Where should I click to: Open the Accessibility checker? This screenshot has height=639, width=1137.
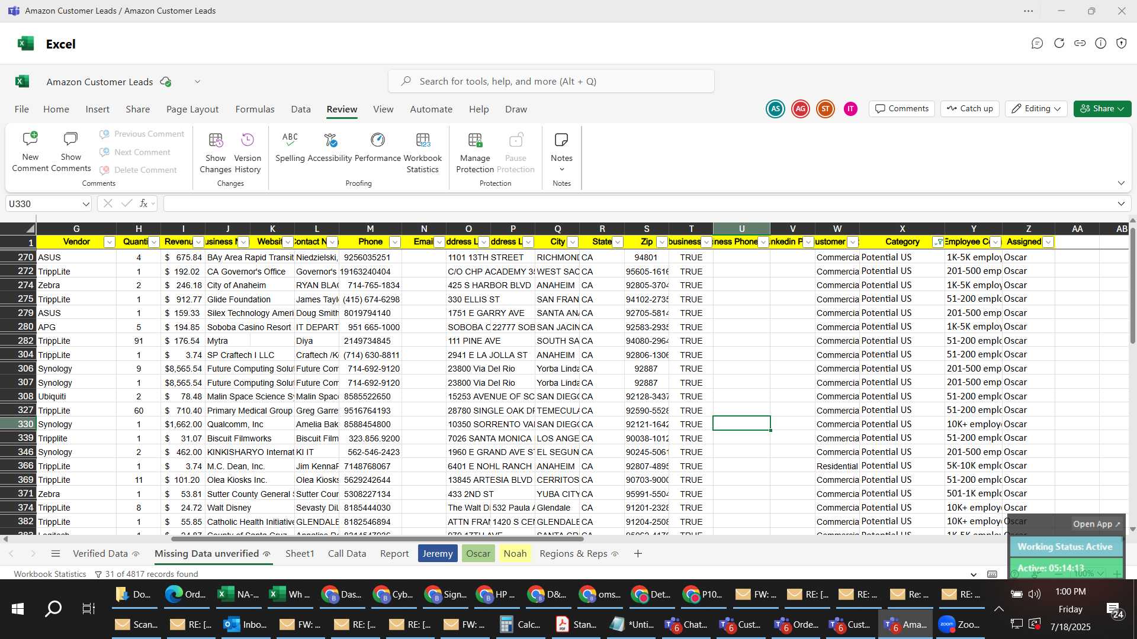pos(330,147)
